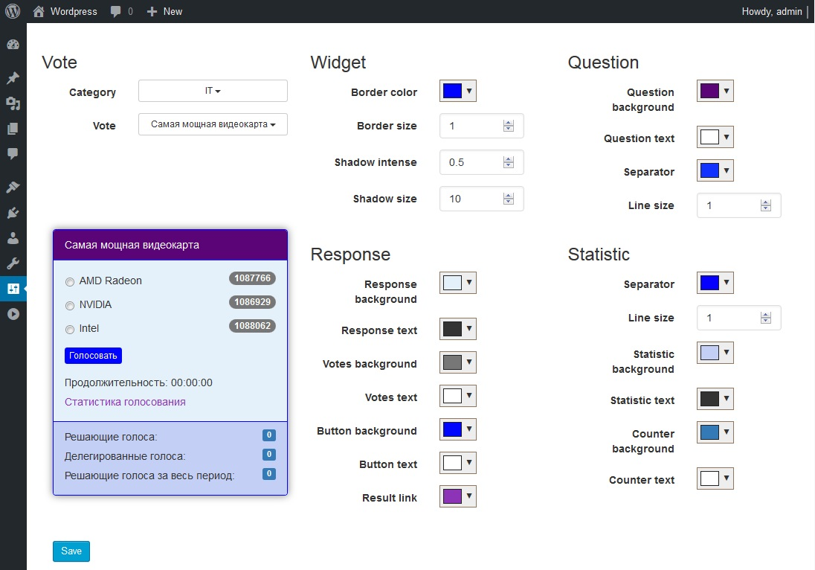Viewport: 815px width, 570px height.
Task: Click the Самая мощная видеокарта widget header
Action: (x=170, y=245)
